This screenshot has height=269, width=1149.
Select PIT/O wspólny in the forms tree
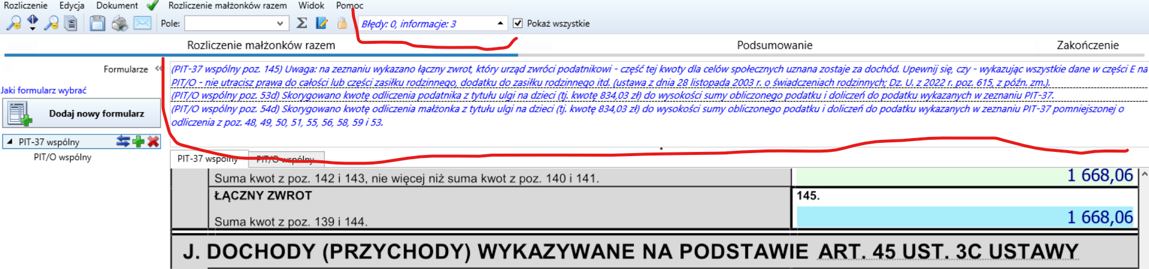tap(63, 157)
